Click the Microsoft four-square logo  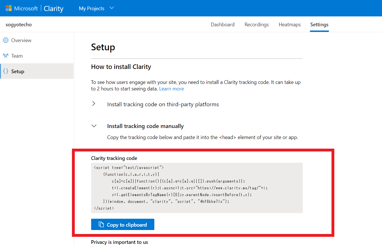pyautogui.click(x=8, y=8)
